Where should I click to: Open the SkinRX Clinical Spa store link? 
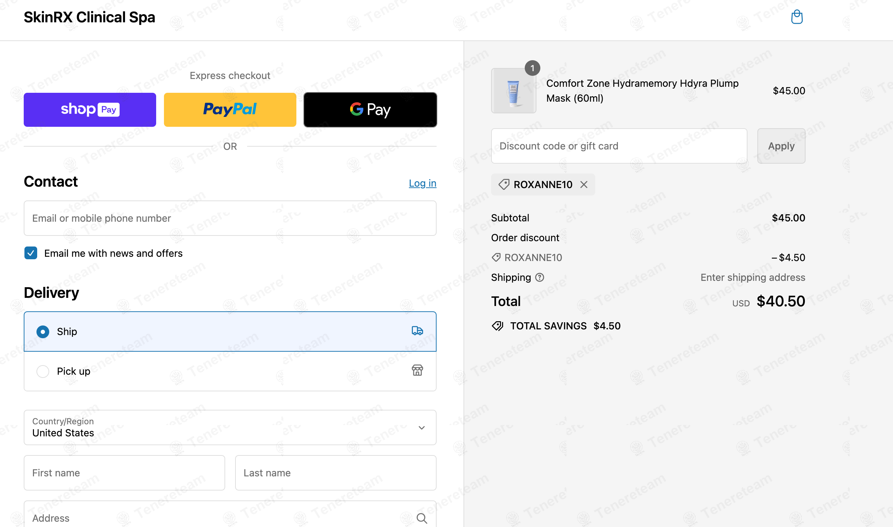pyautogui.click(x=90, y=17)
